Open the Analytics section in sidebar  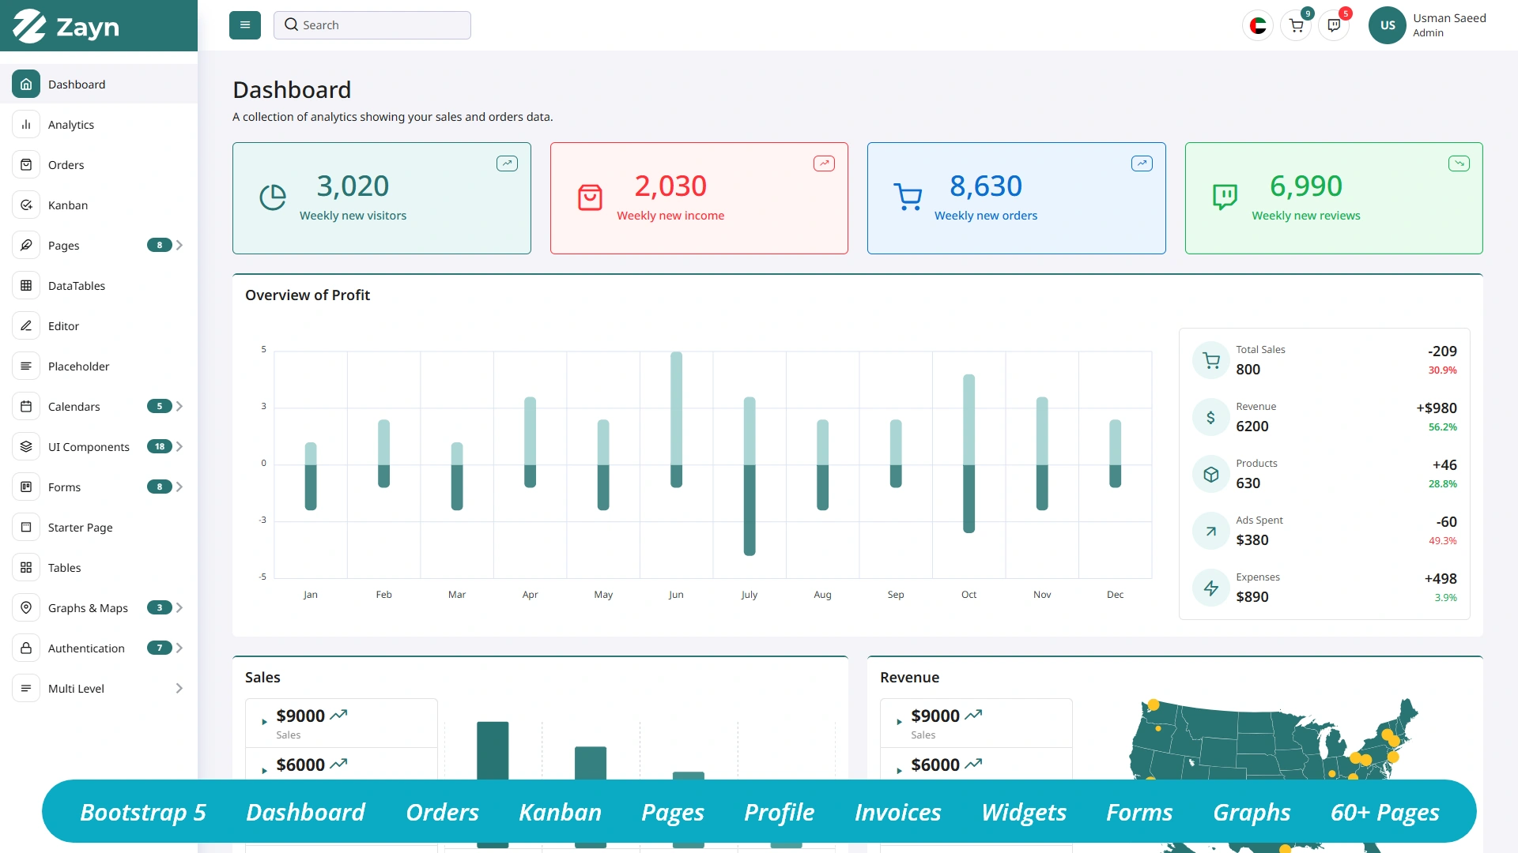click(71, 124)
